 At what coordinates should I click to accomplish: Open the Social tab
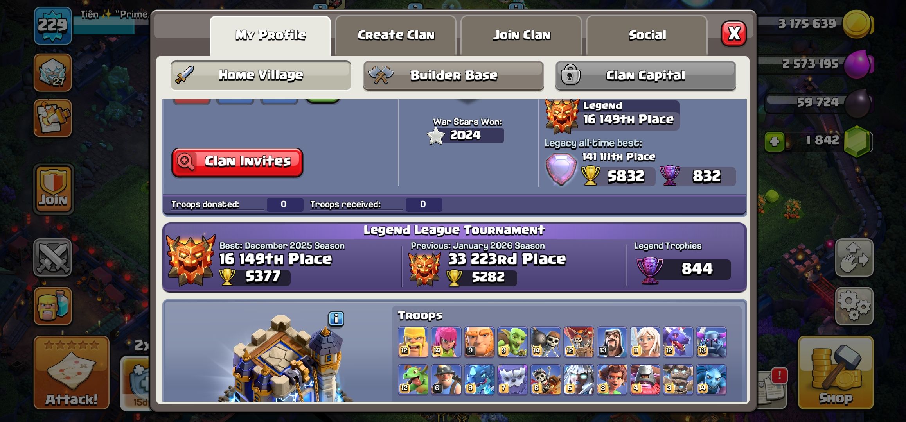[647, 35]
